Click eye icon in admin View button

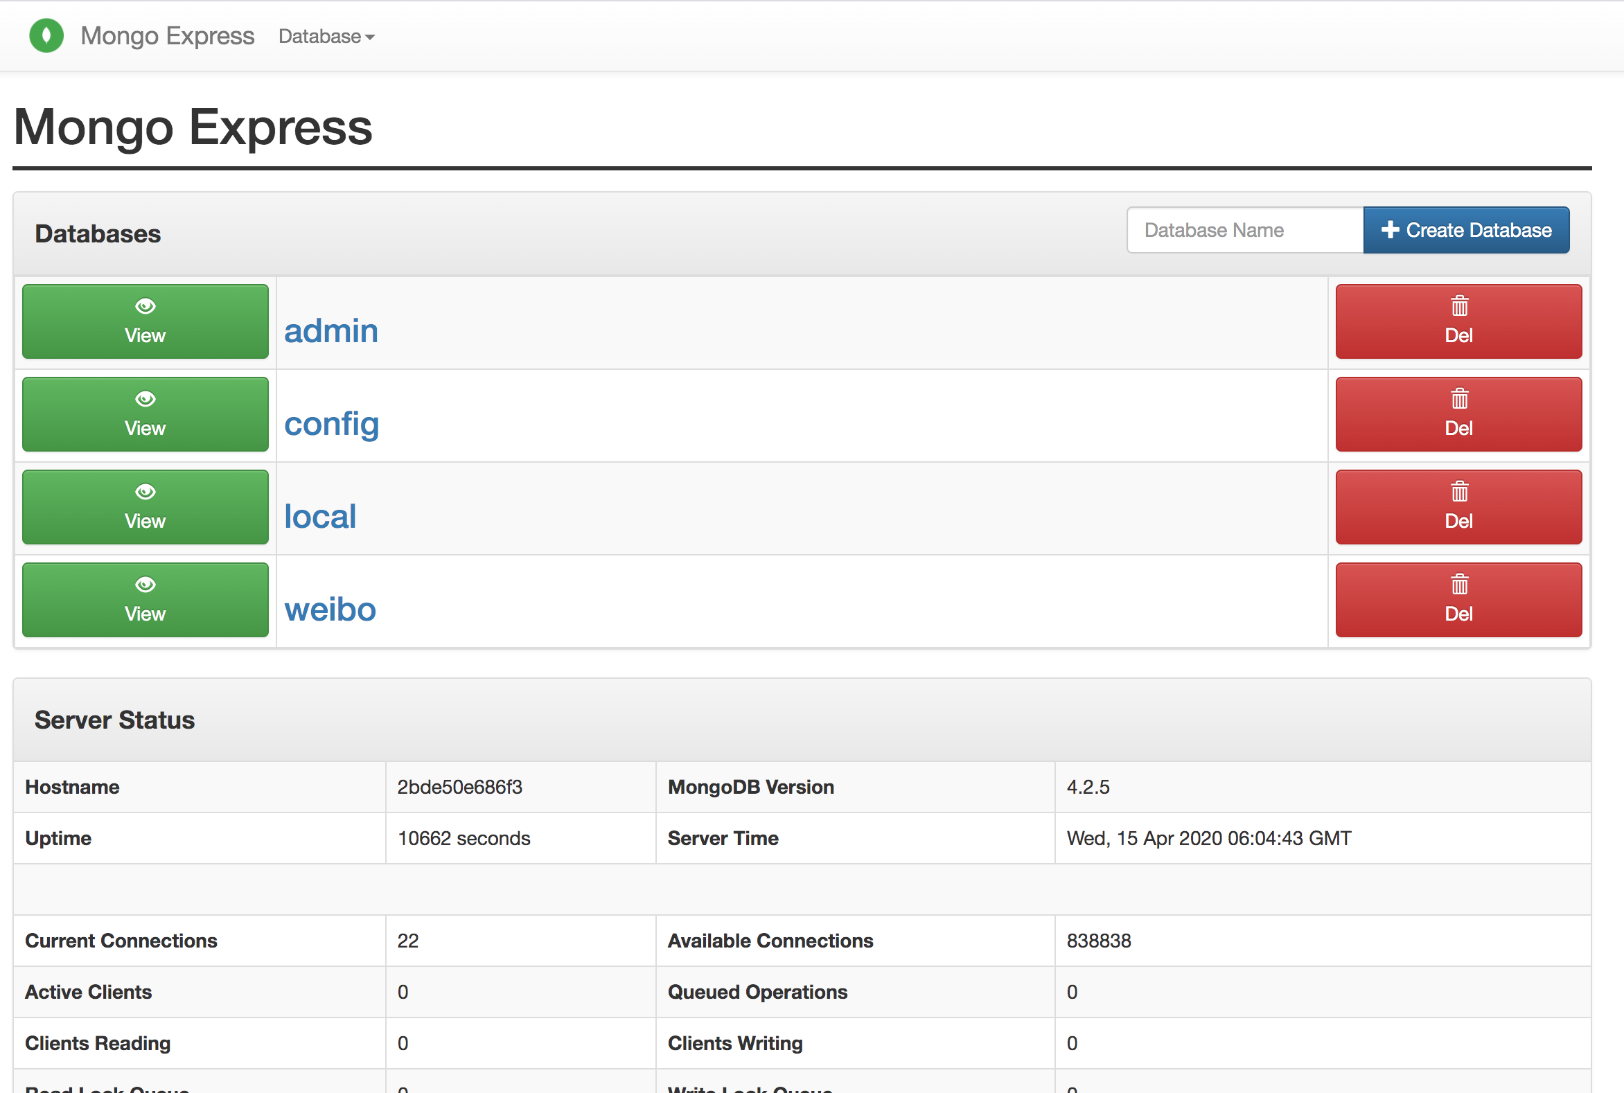(x=145, y=306)
